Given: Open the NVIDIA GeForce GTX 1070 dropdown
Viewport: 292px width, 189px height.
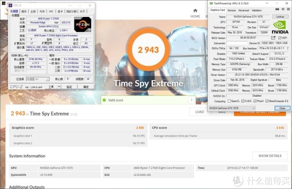Looking at the screenshot, I should click(232, 108).
